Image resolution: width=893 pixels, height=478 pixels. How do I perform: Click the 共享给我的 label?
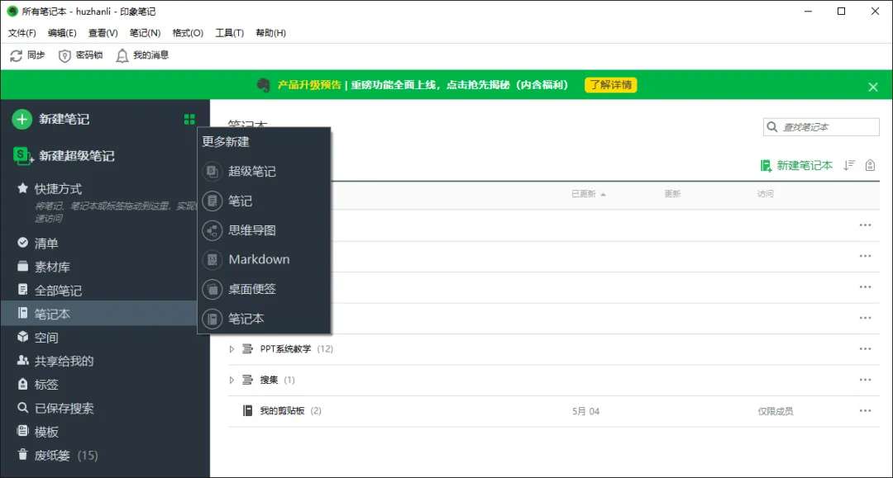pyautogui.click(x=64, y=361)
